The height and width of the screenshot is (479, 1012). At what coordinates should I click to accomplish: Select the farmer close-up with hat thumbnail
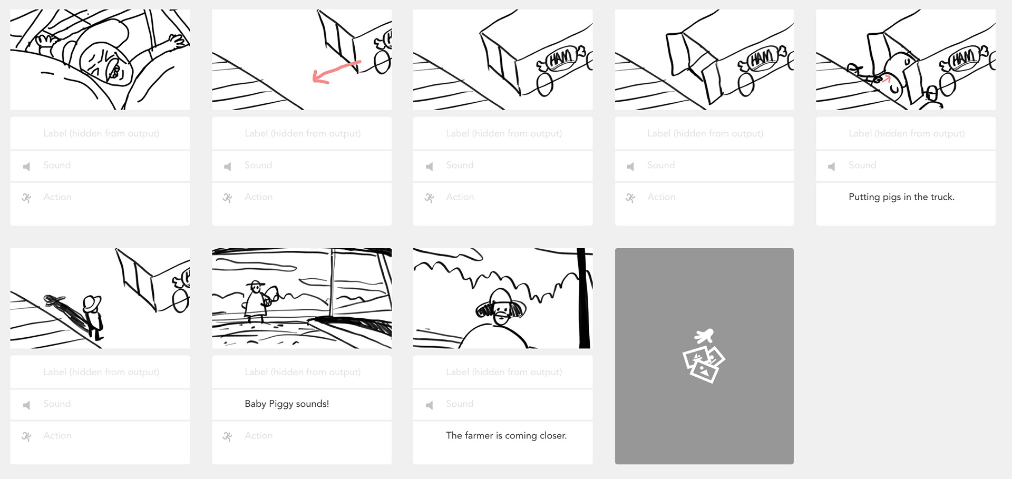tap(503, 298)
